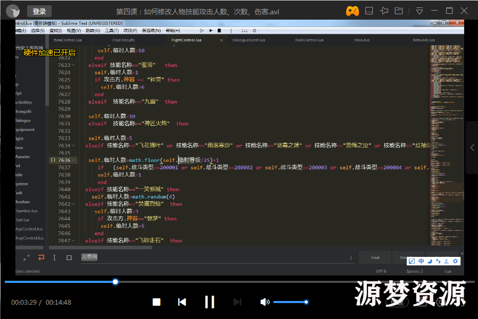The image size is (478, 319).
Task: Open the player's main menu triangle icon
Action: point(420,11)
